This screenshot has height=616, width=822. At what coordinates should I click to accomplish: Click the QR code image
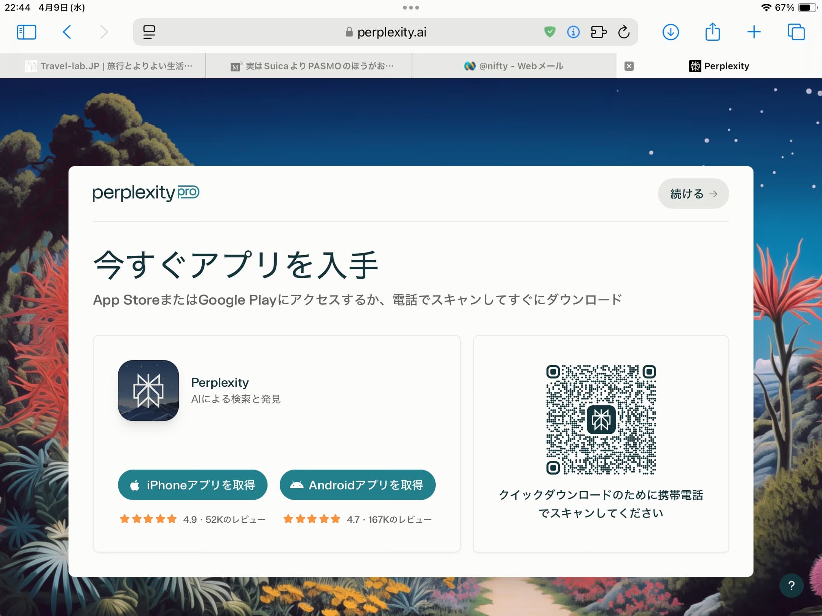click(601, 419)
